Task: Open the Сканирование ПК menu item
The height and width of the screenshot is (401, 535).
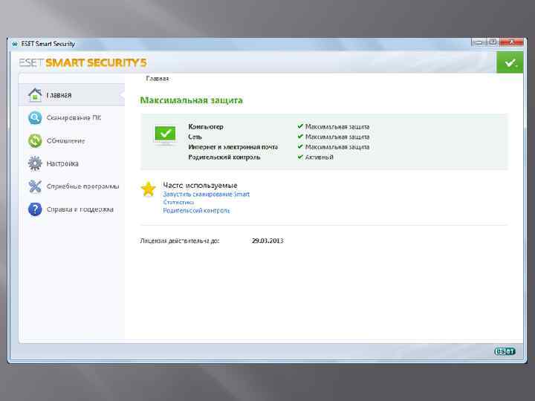Action: (71, 117)
